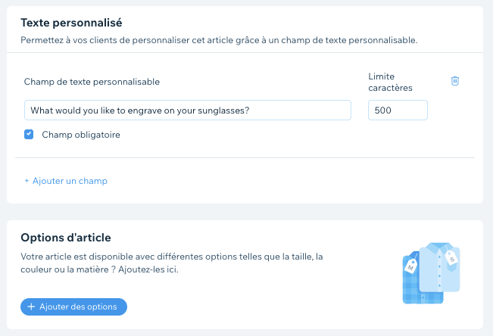Click the word sunglasses in the text field
The width and height of the screenshot is (493, 336).
[218, 110]
